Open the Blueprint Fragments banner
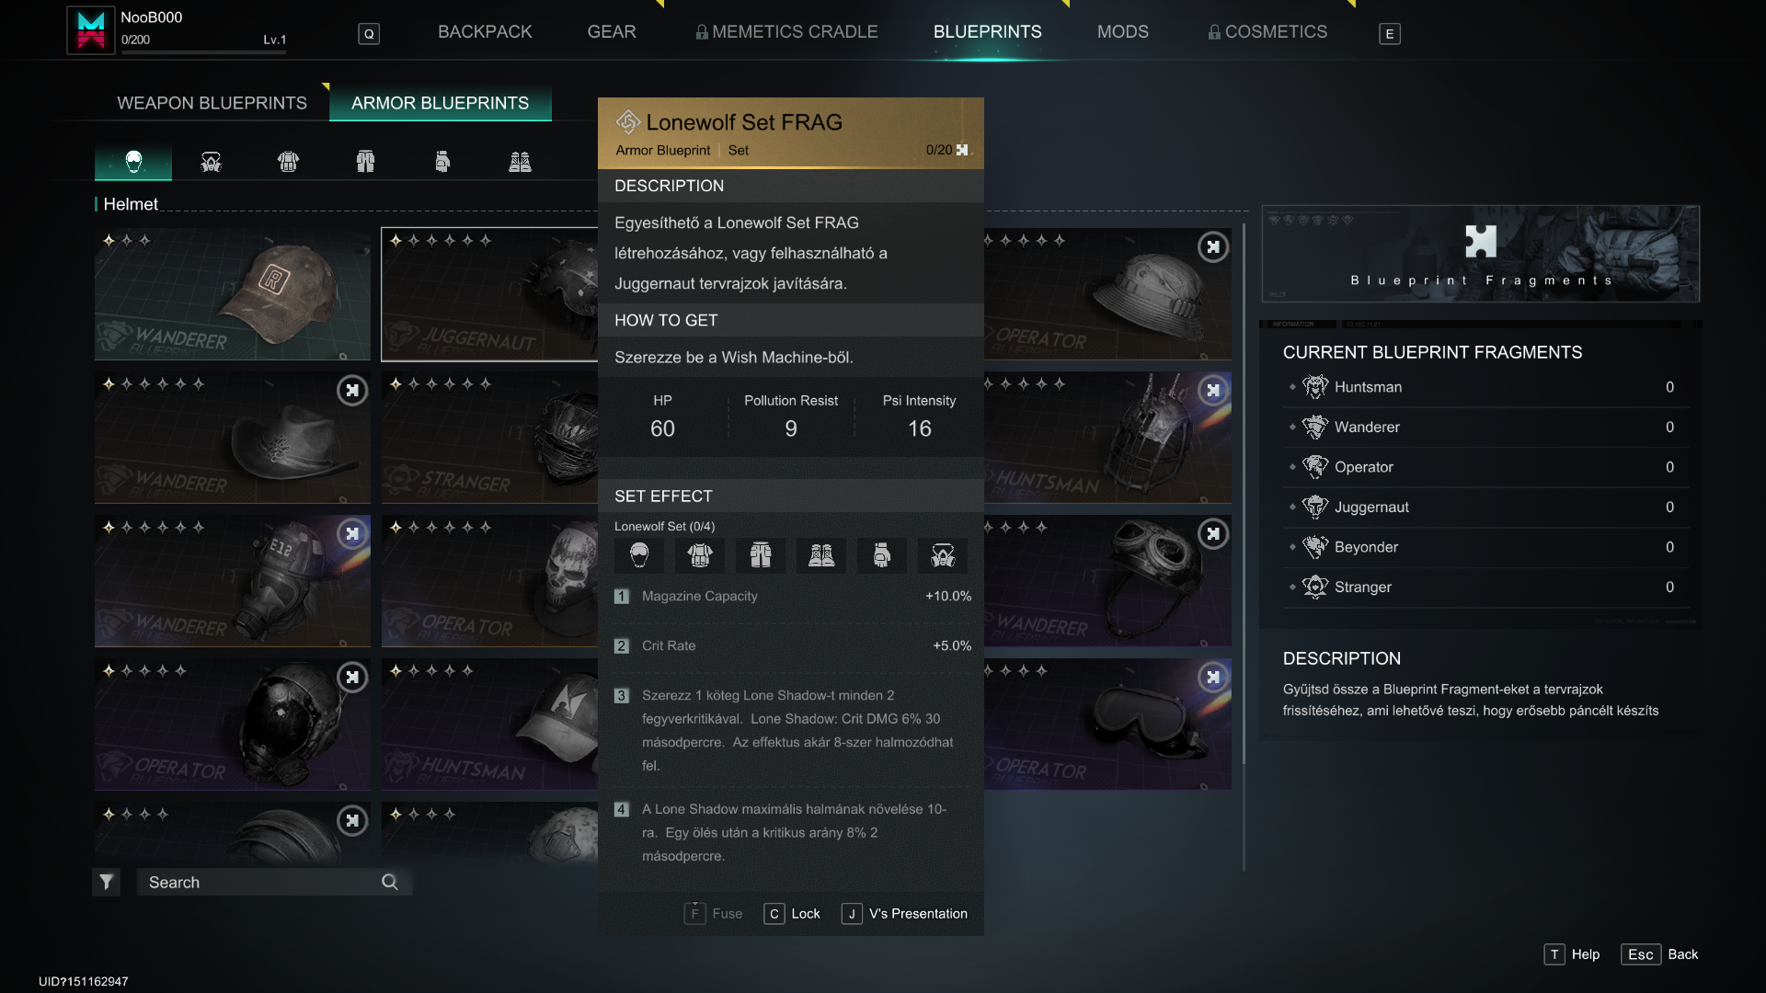Screen dimensions: 1766x993 (x=1480, y=254)
